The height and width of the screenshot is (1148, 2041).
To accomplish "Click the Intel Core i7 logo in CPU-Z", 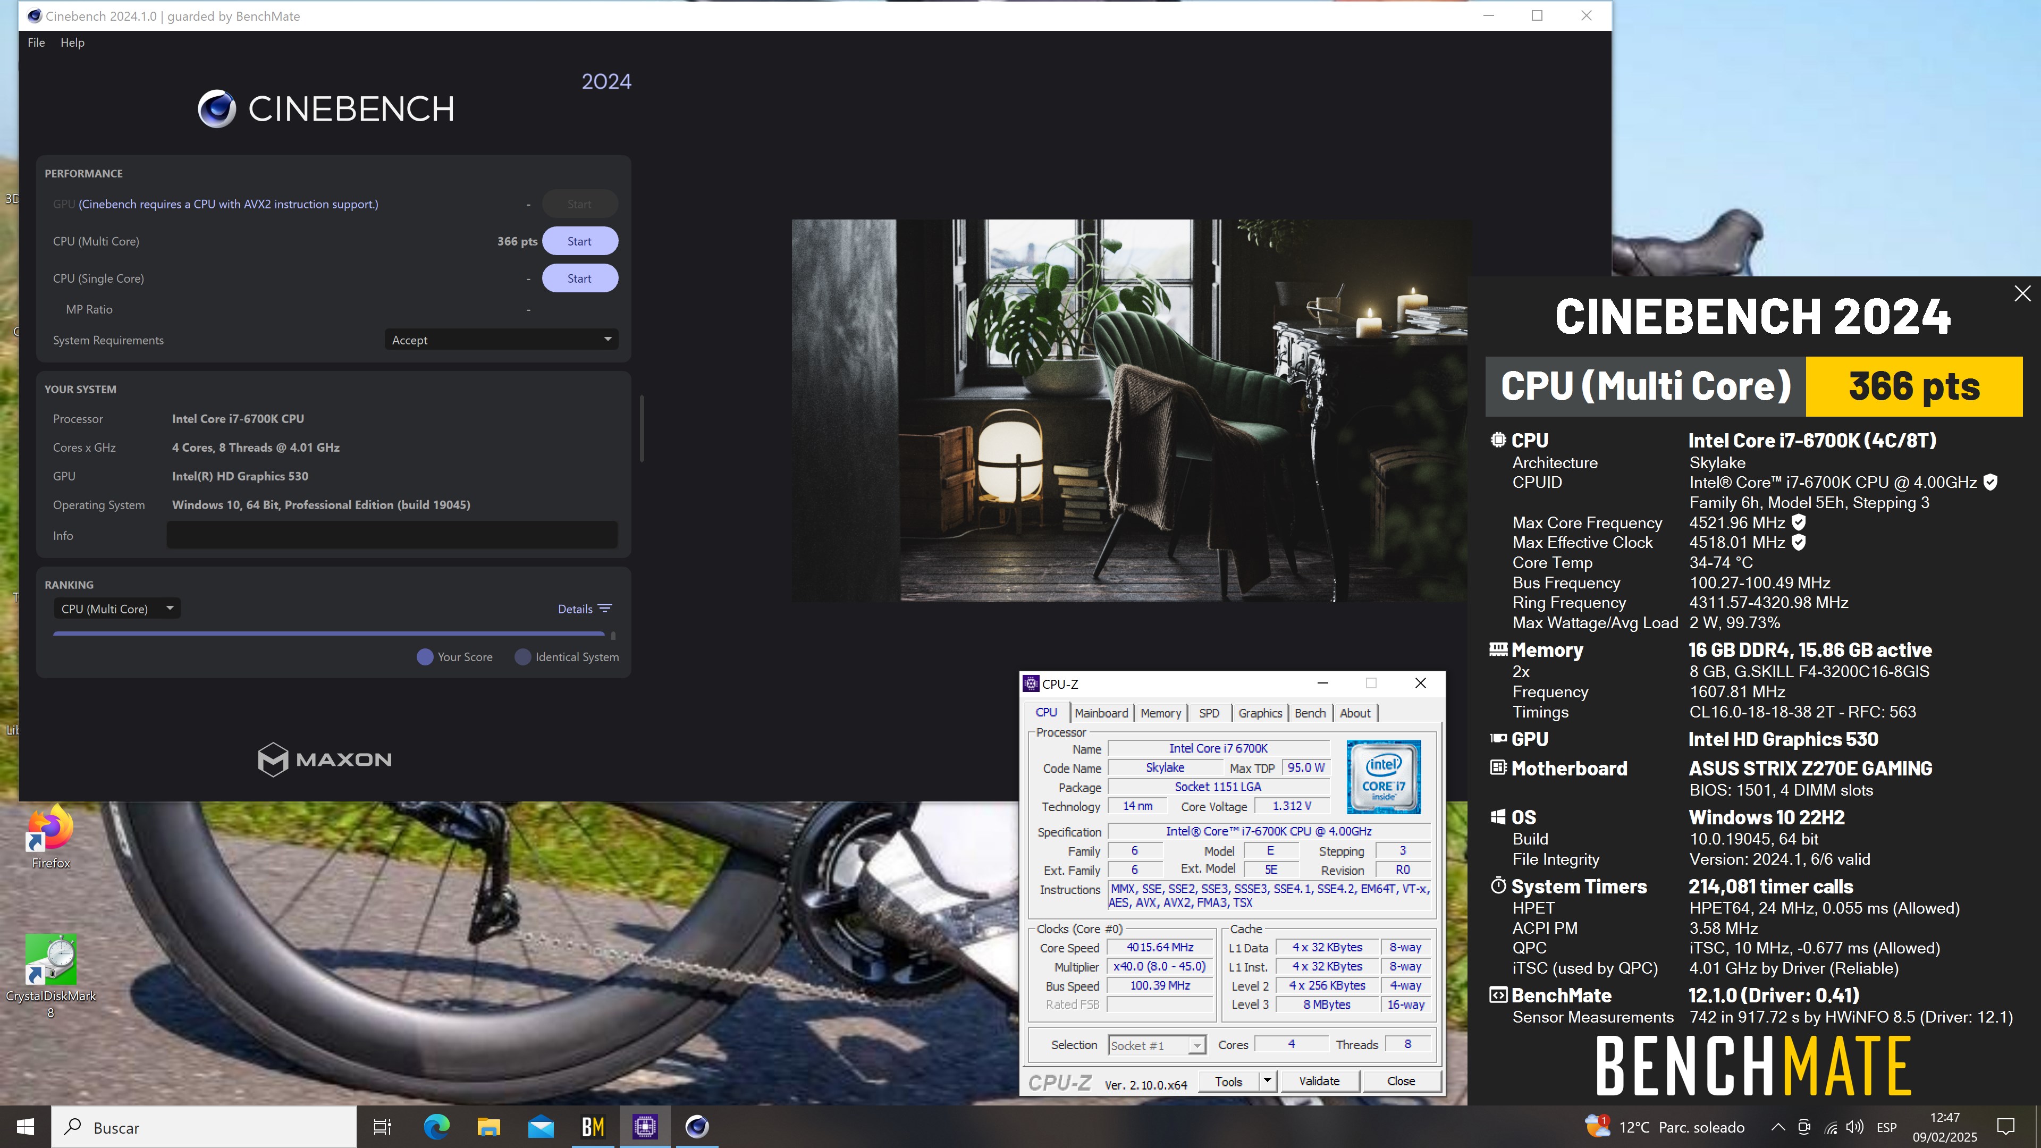I will (x=1384, y=777).
